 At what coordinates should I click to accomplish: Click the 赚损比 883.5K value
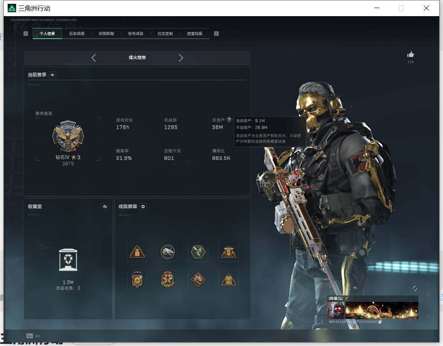click(x=221, y=158)
